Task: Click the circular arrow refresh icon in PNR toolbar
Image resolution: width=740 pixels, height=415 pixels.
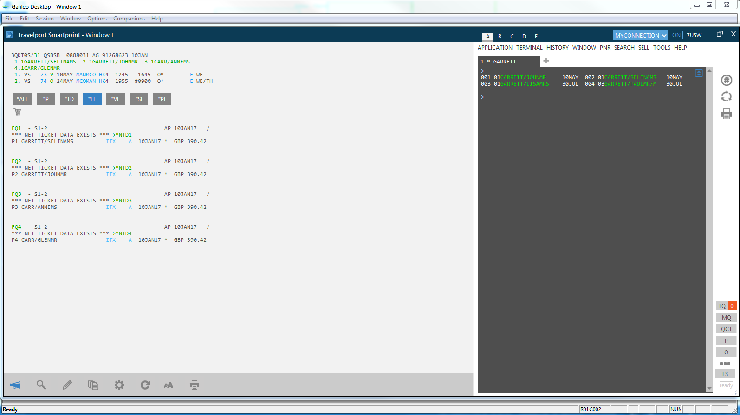Action: pyautogui.click(x=145, y=385)
